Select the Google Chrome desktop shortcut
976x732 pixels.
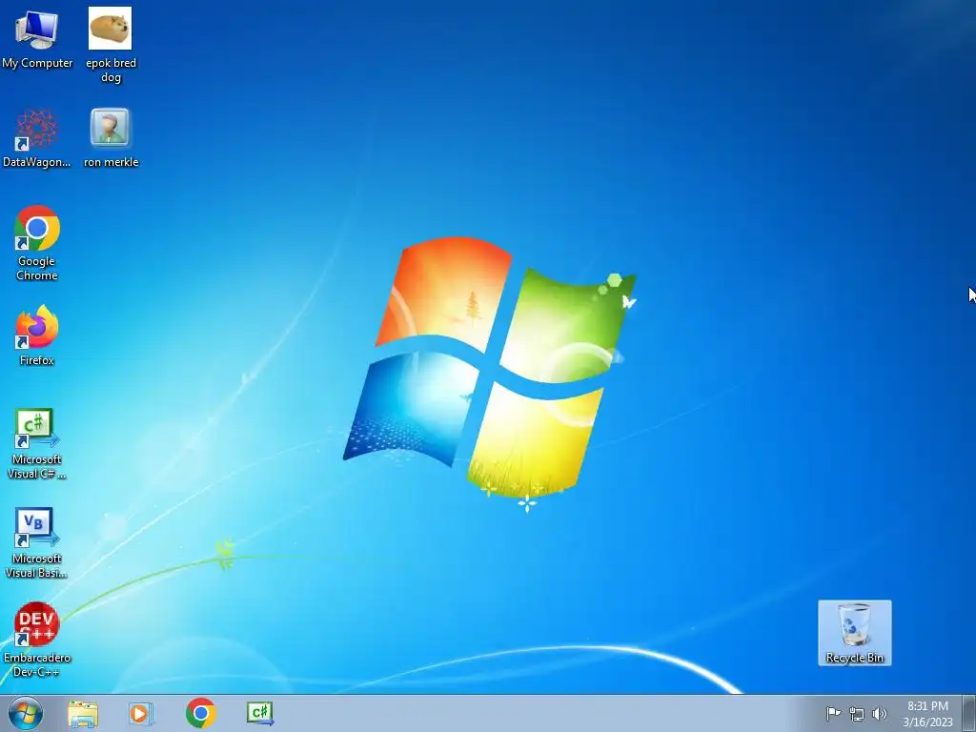tap(37, 243)
